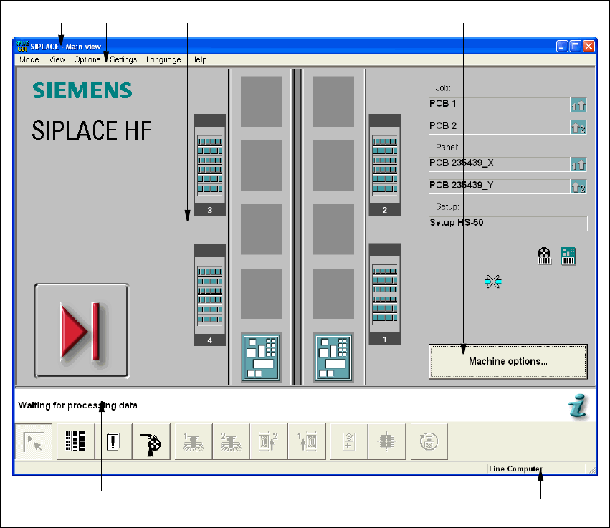Image resolution: width=610 pixels, height=528 pixels.
Task: Open the feeder grid view toolbar icon
Action: (x=75, y=441)
